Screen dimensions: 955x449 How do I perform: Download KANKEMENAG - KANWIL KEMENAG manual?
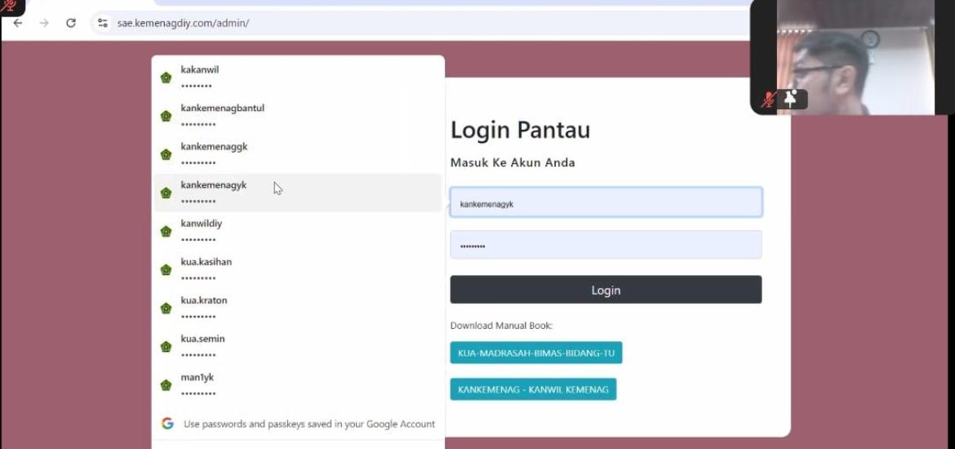pyautogui.click(x=533, y=389)
